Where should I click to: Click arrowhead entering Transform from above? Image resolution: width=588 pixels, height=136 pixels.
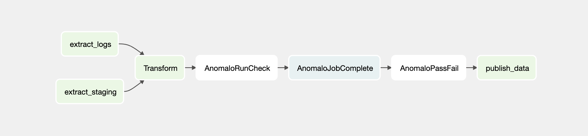(142, 53)
